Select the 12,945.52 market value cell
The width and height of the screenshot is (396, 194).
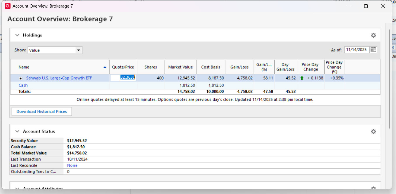pyautogui.click(x=180, y=78)
